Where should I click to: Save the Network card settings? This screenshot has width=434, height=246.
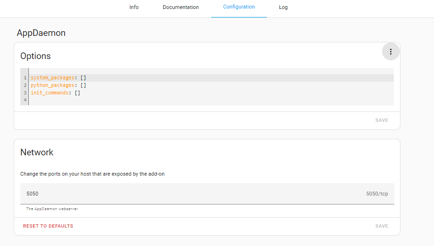coord(382,226)
